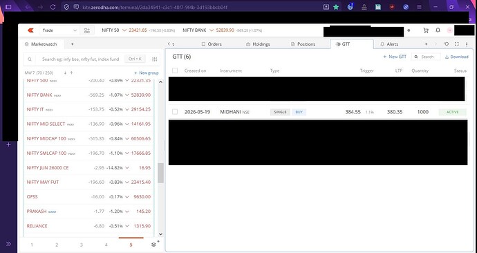Screen dimensions: 477x253
Task: Open the panel three-dot menu
Action: (x=467, y=44)
